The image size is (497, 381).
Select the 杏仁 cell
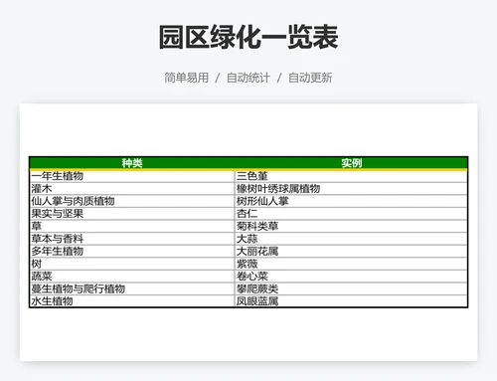351,214
